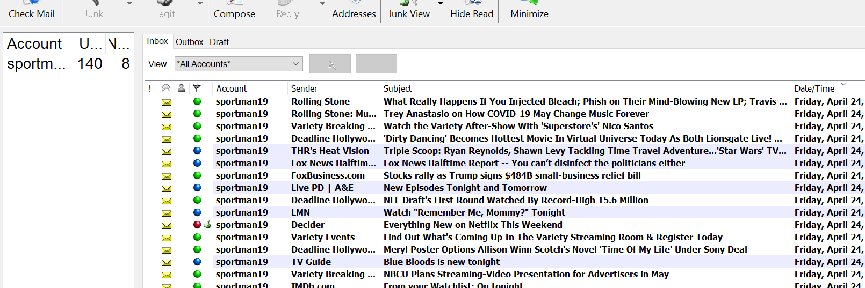Screen dimensions: 865x288
Task: Click green dot of Variety Events message
Action: click(x=197, y=237)
